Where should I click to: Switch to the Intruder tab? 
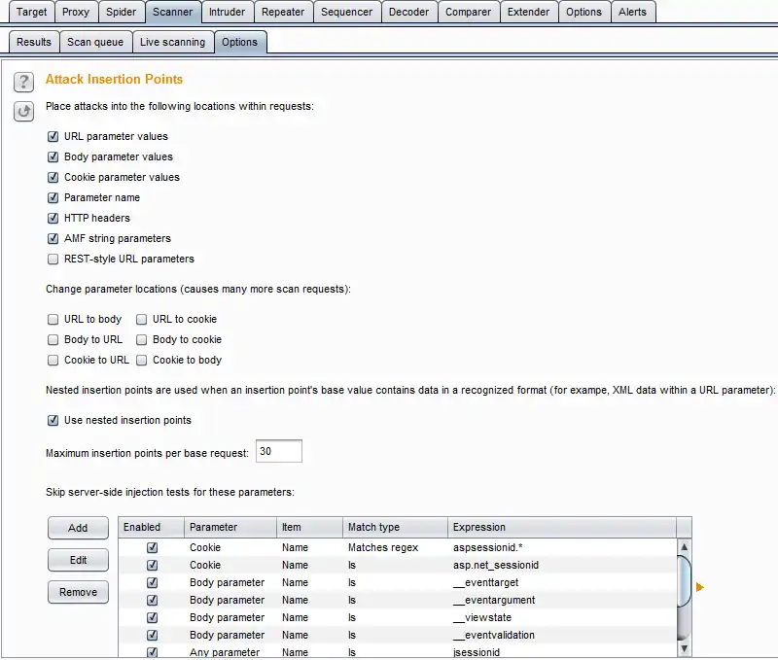click(x=227, y=12)
